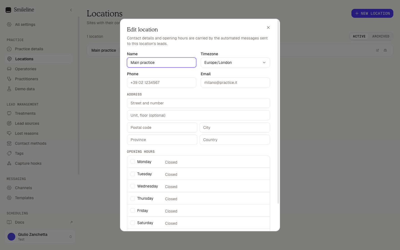
Task: Click the Treatments tooth icon
Action: pyautogui.click(x=9, y=113)
